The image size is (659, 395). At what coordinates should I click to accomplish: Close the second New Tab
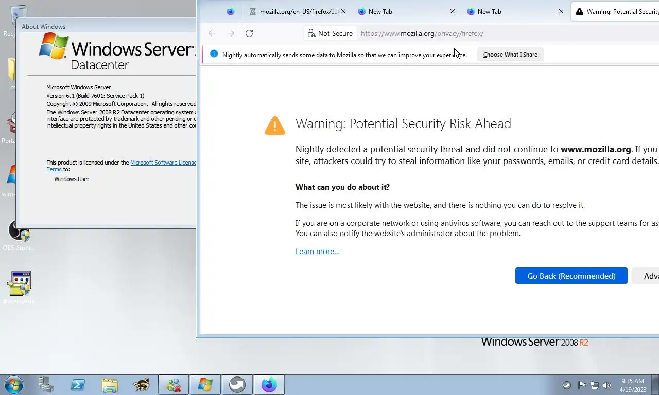[561, 11]
